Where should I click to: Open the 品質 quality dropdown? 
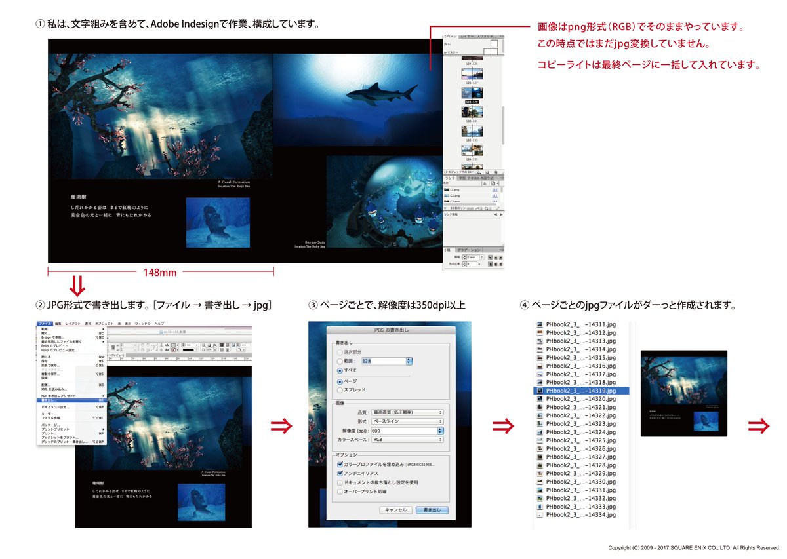(x=407, y=412)
